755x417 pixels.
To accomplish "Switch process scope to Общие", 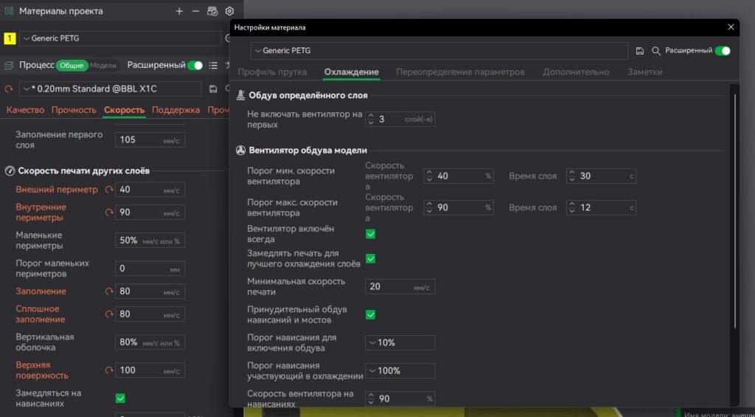I will coord(72,66).
